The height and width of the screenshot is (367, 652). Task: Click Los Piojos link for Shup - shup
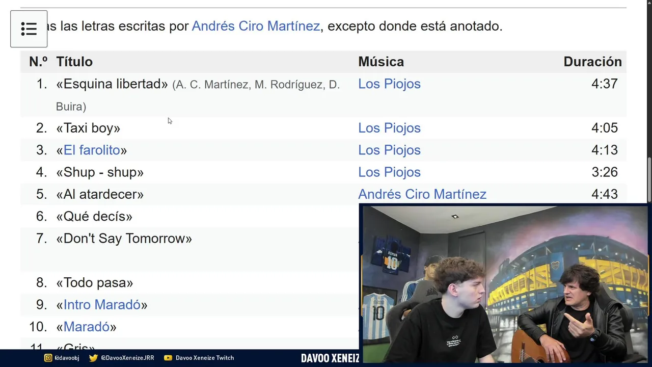tap(389, 172)
